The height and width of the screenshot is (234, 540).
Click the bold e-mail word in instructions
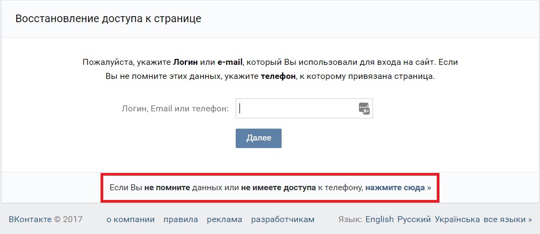click(x=230, y=63)
